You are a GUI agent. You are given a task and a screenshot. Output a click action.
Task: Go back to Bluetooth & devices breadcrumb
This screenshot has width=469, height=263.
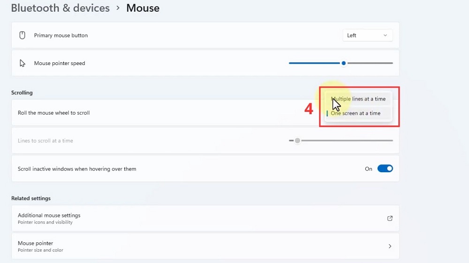coord(60,8)
